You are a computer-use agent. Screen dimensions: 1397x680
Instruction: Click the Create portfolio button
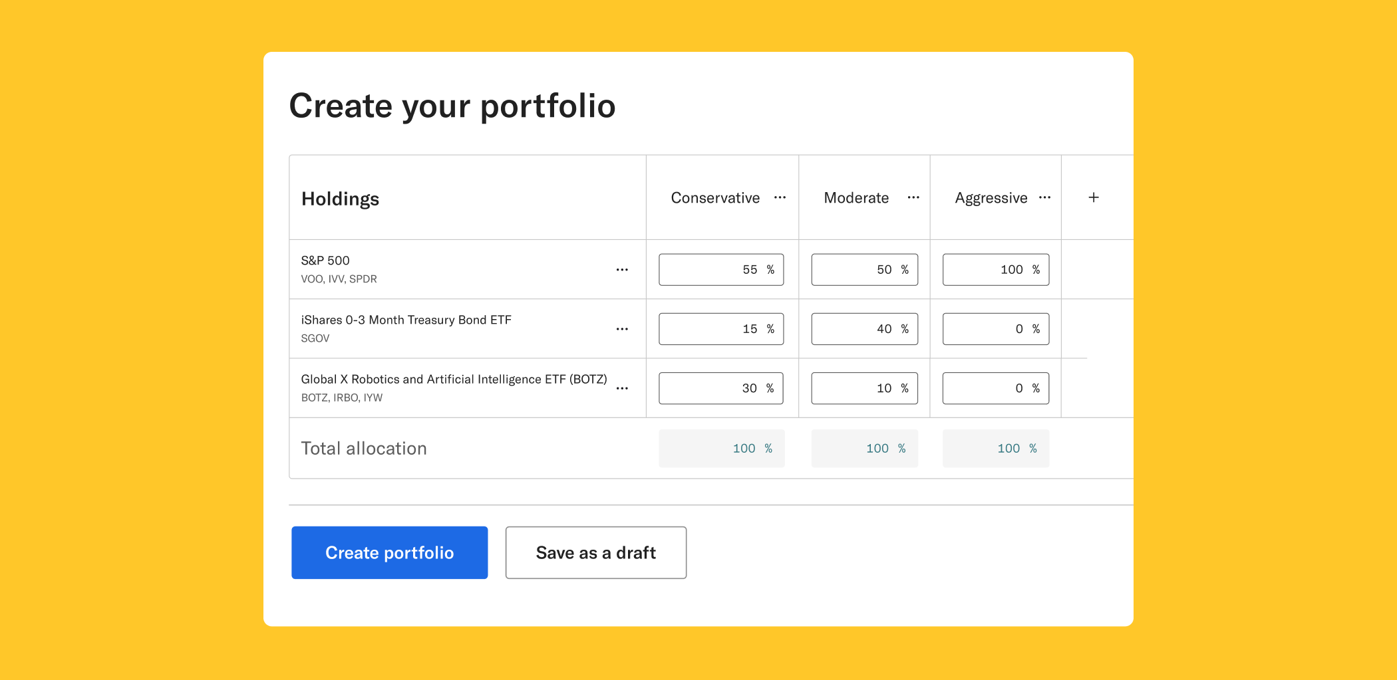point(390,552)
